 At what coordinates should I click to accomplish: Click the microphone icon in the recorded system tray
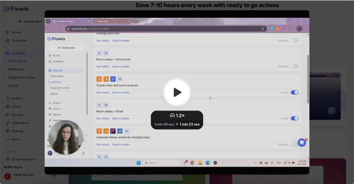click(272, 163)
